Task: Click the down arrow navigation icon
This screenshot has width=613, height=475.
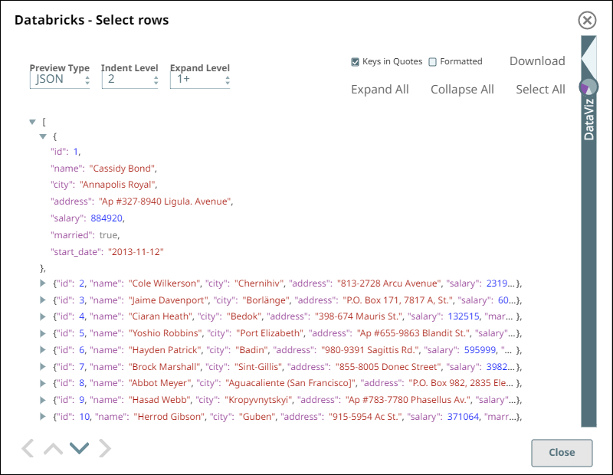Action: (x=79, y=448)
